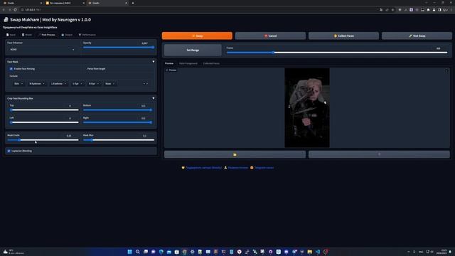Click the Frame number value field
The image size is (455, 256).
pyautogui.click(x=438, y=48)
